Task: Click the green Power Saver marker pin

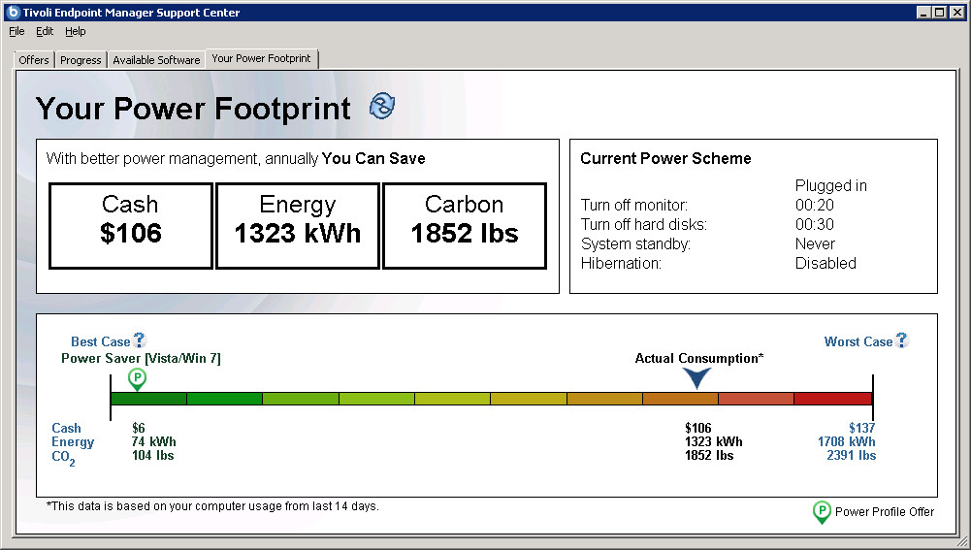Action: (137, 378)
